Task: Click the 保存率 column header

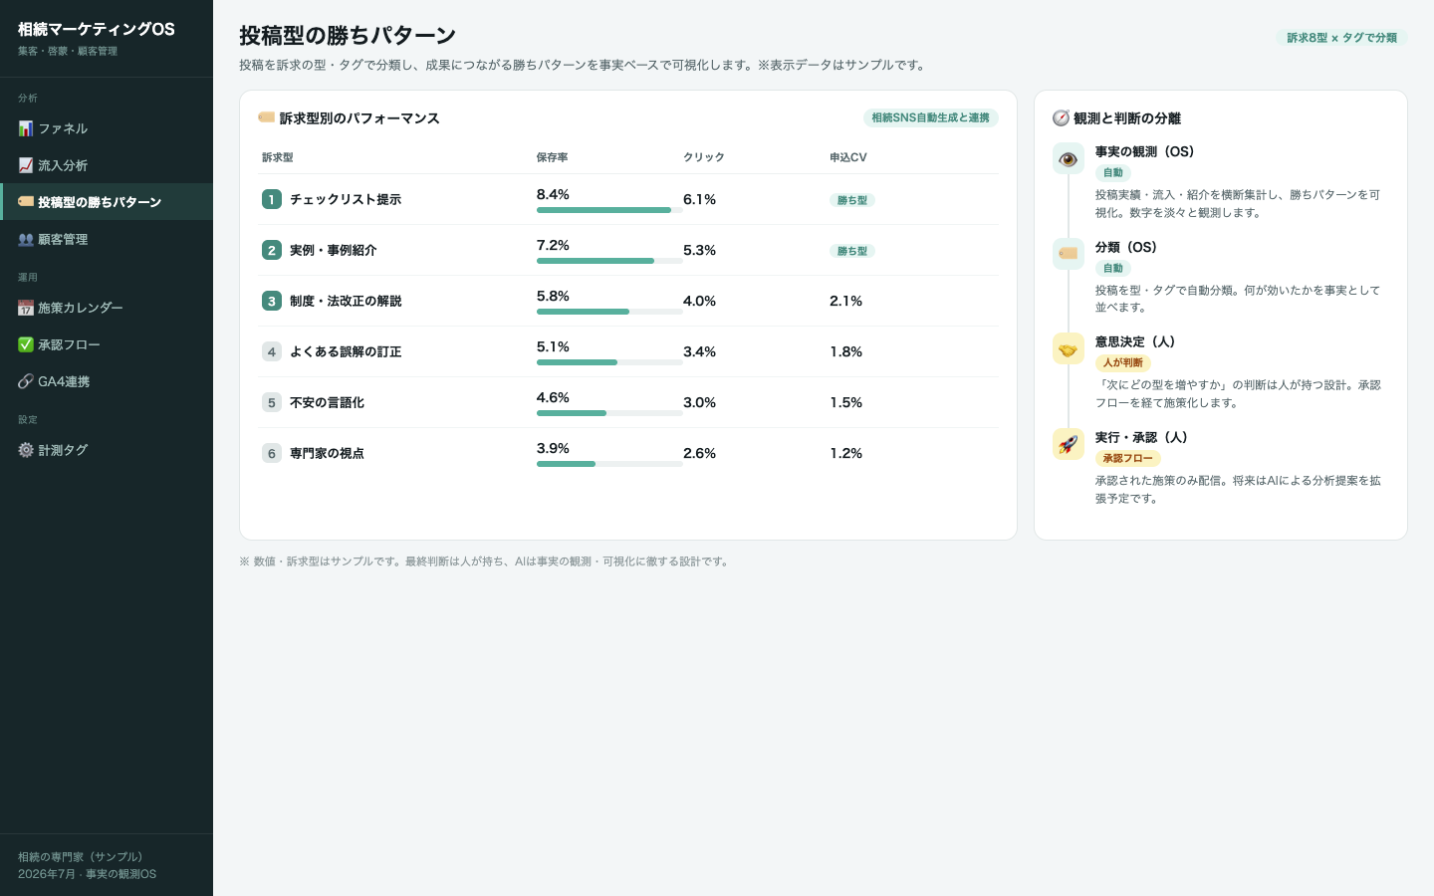Action: pos(552,157)
